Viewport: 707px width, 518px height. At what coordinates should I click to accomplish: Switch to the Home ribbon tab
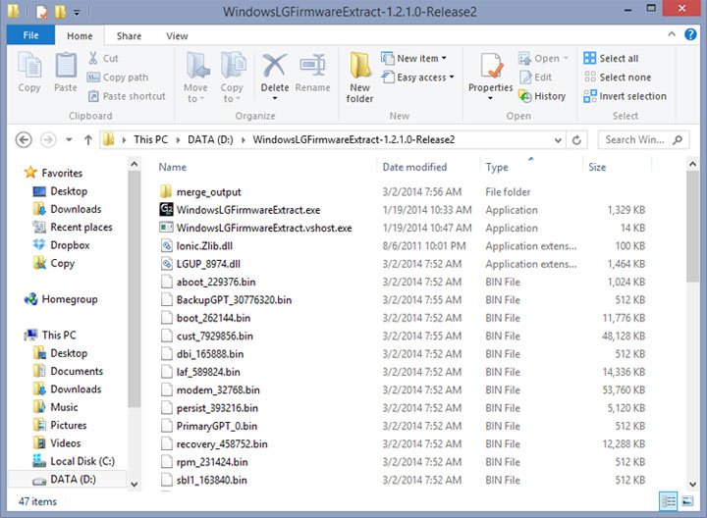tap(80, 35)
